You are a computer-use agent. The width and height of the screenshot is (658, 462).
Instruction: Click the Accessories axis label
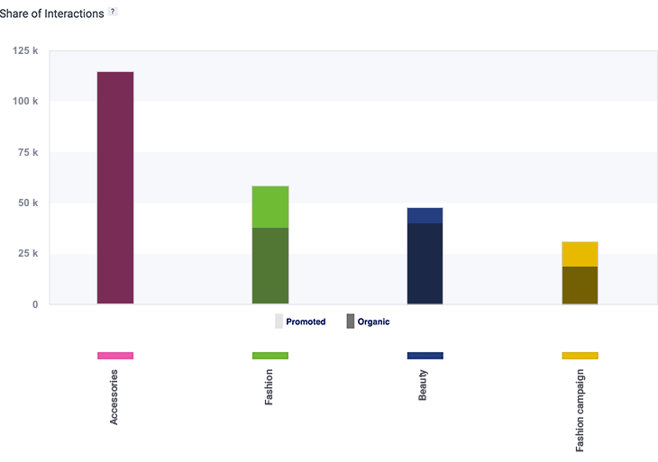point(114,396)
